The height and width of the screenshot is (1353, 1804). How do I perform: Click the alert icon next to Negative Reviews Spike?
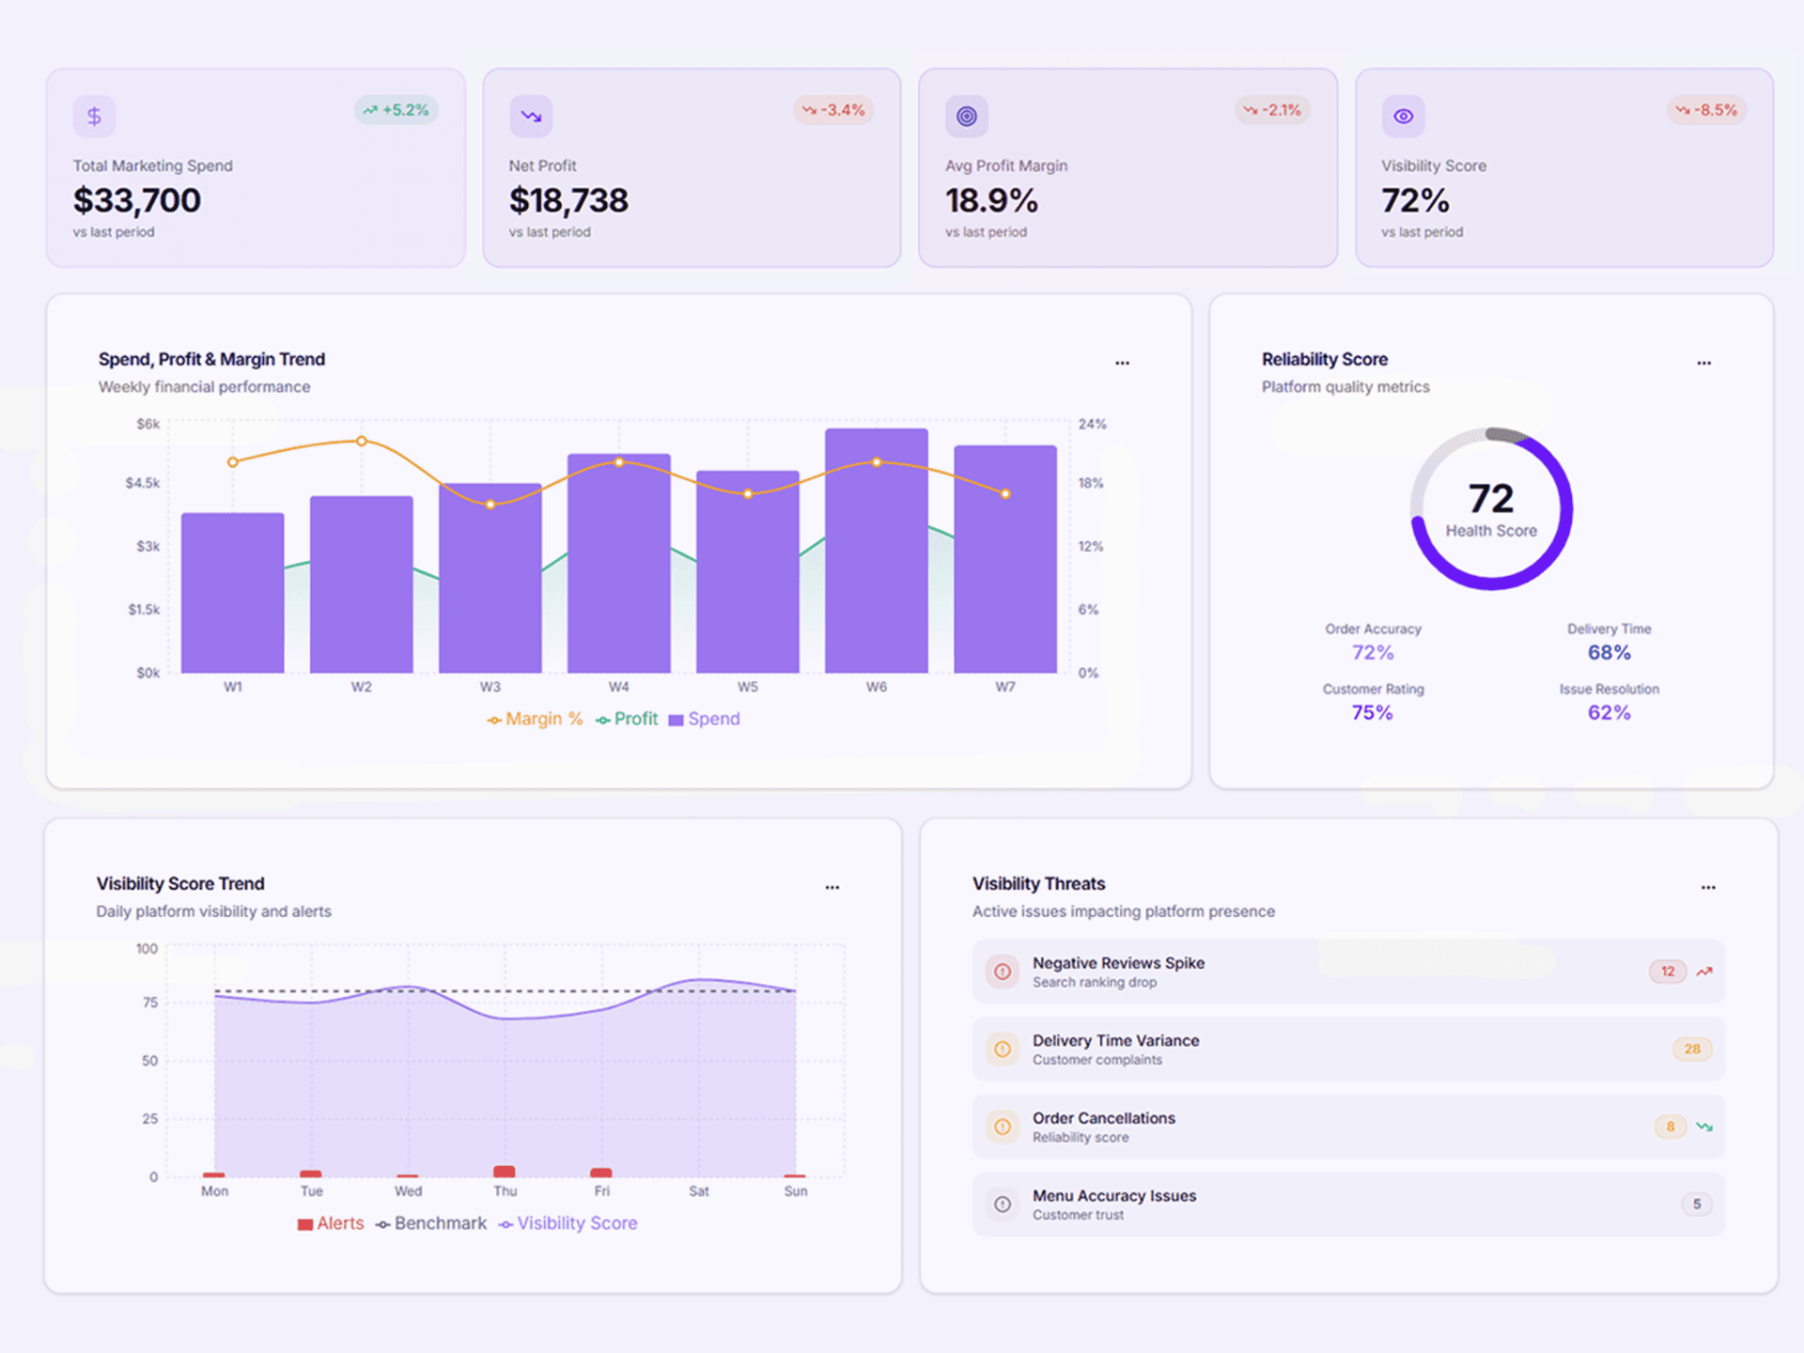point(1002,972)
